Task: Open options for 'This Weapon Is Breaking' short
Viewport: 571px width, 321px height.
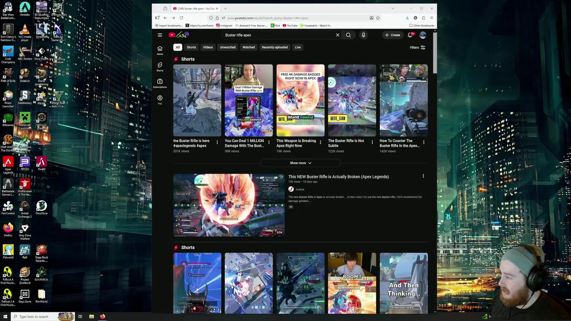Action: pyautogui.click(x=320, y=142)
